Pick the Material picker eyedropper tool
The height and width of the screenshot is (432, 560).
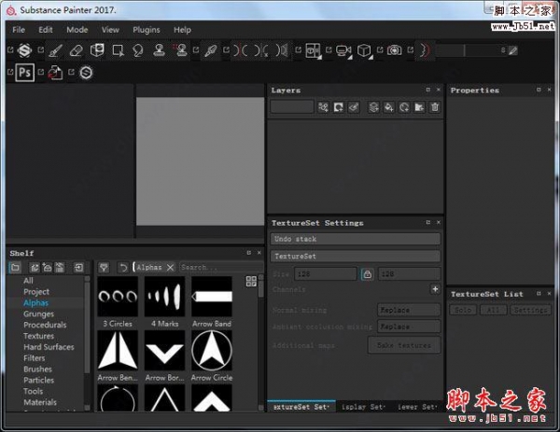(211, 50)
